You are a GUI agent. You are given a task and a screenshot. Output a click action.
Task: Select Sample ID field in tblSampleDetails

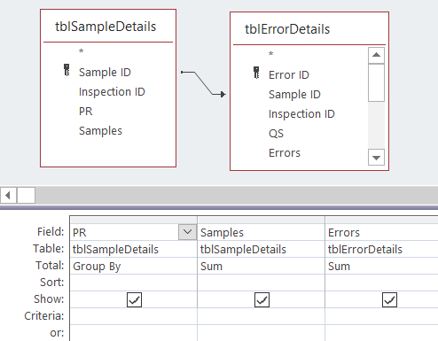(x=105, y=72)
